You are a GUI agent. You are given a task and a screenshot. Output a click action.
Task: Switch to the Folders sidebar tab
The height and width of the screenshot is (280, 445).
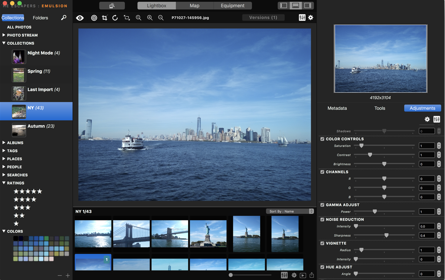tap(40, 18)
